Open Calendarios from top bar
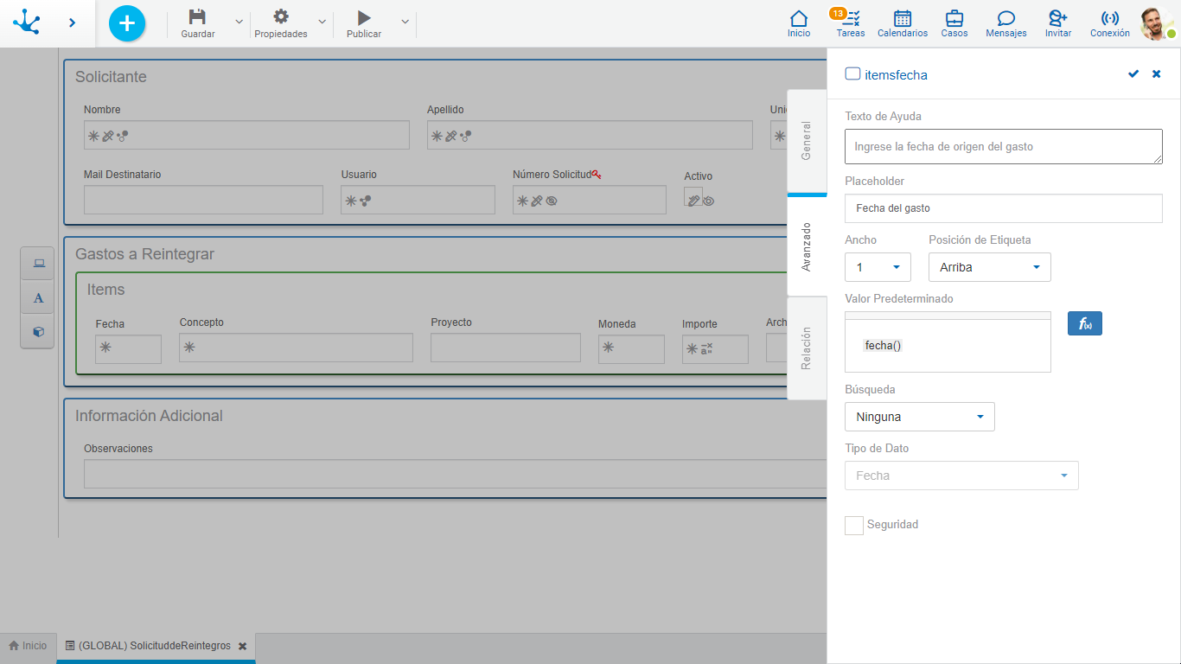Screen dimensions: 1181x664 [902, 23]
